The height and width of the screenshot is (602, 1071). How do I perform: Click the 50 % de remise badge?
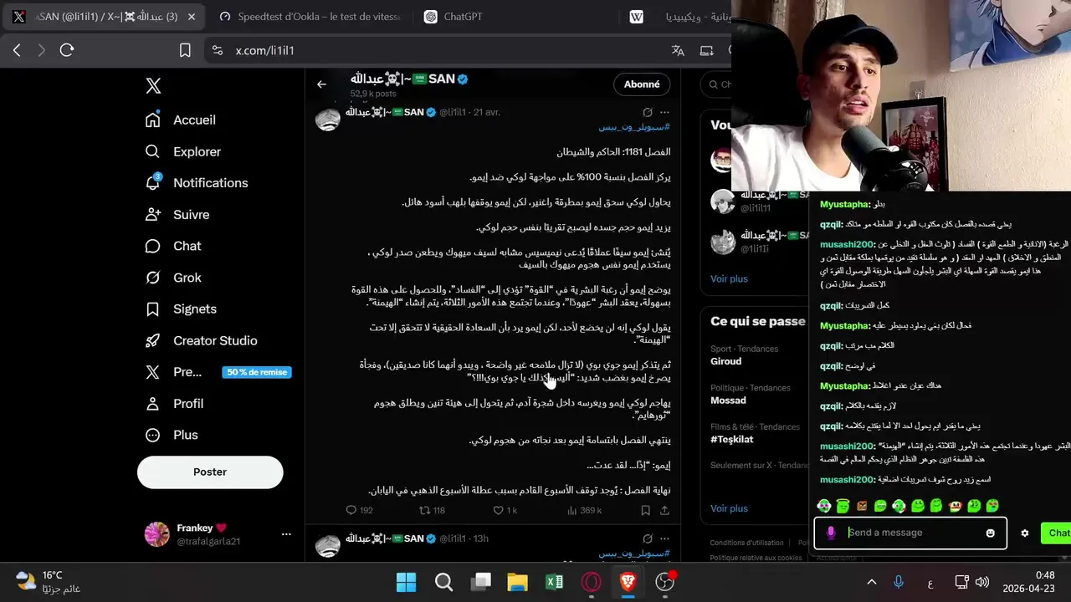tap(257, 372)
